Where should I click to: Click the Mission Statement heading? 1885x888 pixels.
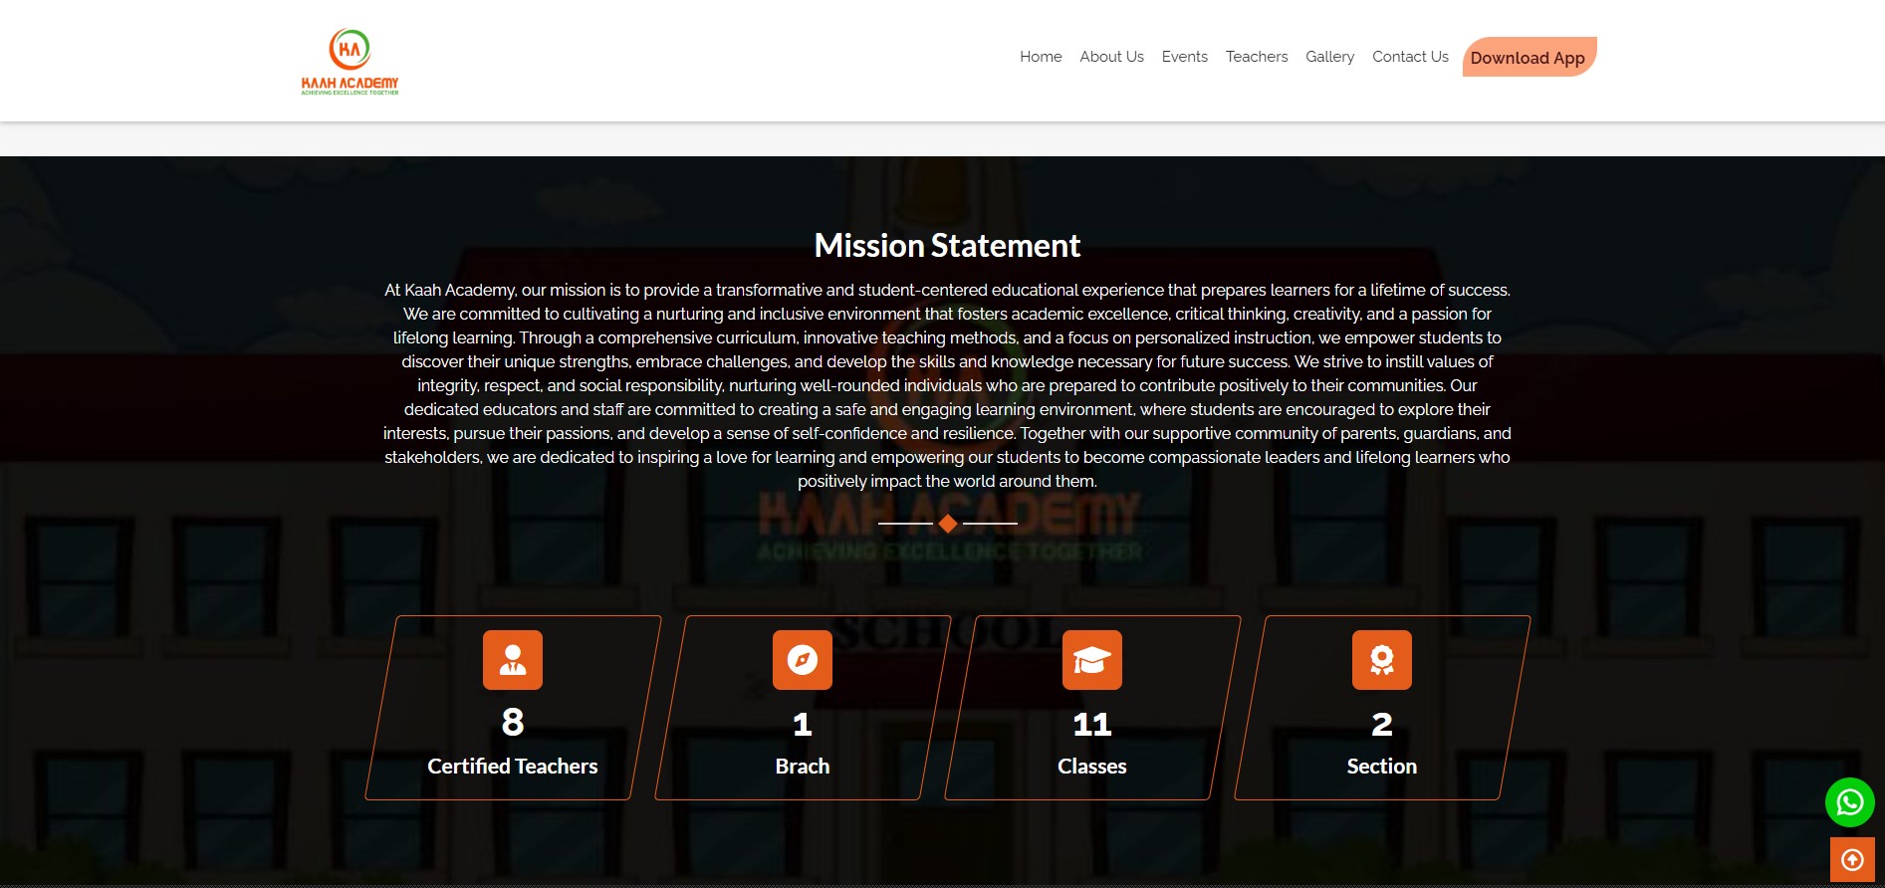[x=947, y=246]
